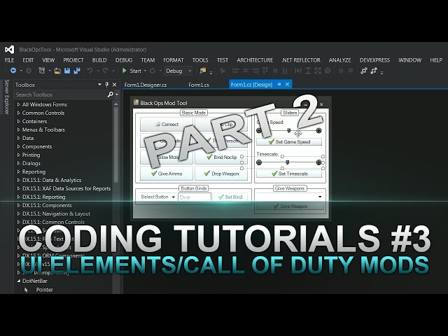Click the magnifier search icon in Toolbox
Viewport: 448px width, 336px height.
(x=110, y=94)
